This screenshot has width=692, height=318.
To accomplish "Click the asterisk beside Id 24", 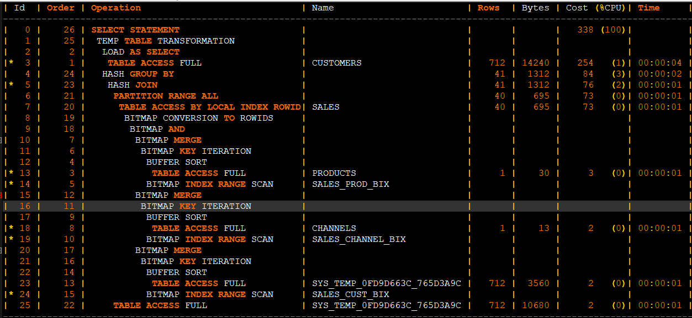I will tap(11, 294).
